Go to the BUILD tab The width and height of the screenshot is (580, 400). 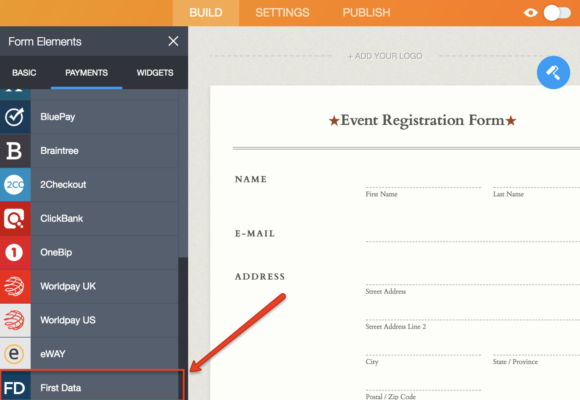[206, 13]
